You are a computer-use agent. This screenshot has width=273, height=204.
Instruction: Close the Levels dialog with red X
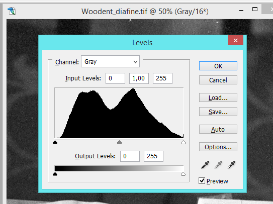236,40
